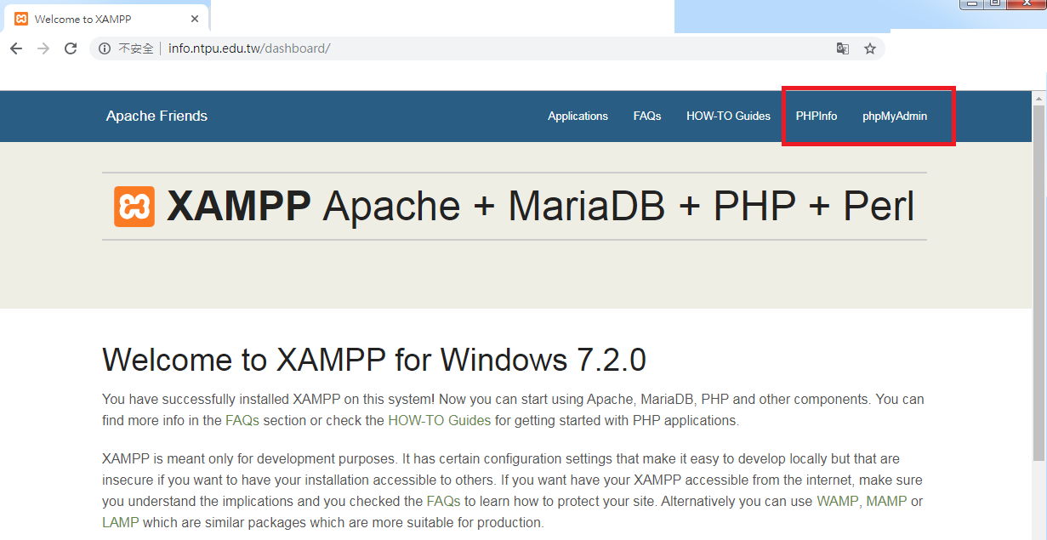This screenshot has width=1047, height=540.
Task: Click the vertical scrollbar thumb
Action: tap(1039, 282)
